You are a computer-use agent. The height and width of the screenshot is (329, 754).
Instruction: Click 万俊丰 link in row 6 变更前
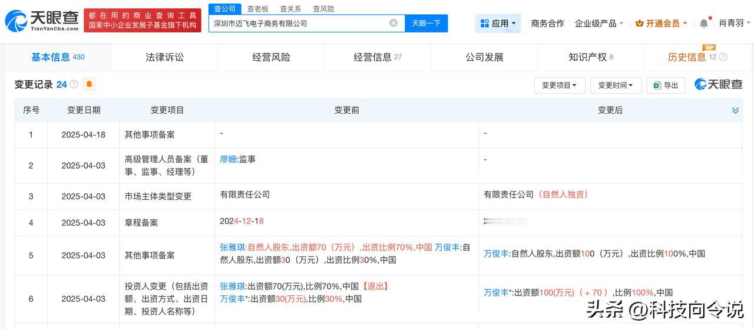pyautogui.click(x=232, y=299)
